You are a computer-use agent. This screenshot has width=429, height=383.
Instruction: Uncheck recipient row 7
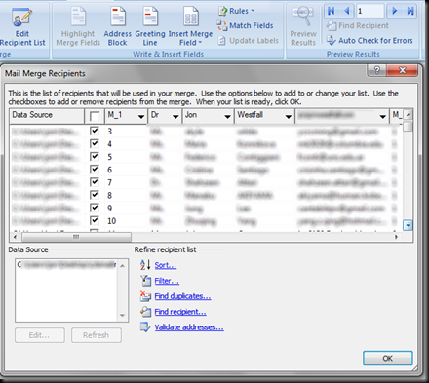pos(95,182)
